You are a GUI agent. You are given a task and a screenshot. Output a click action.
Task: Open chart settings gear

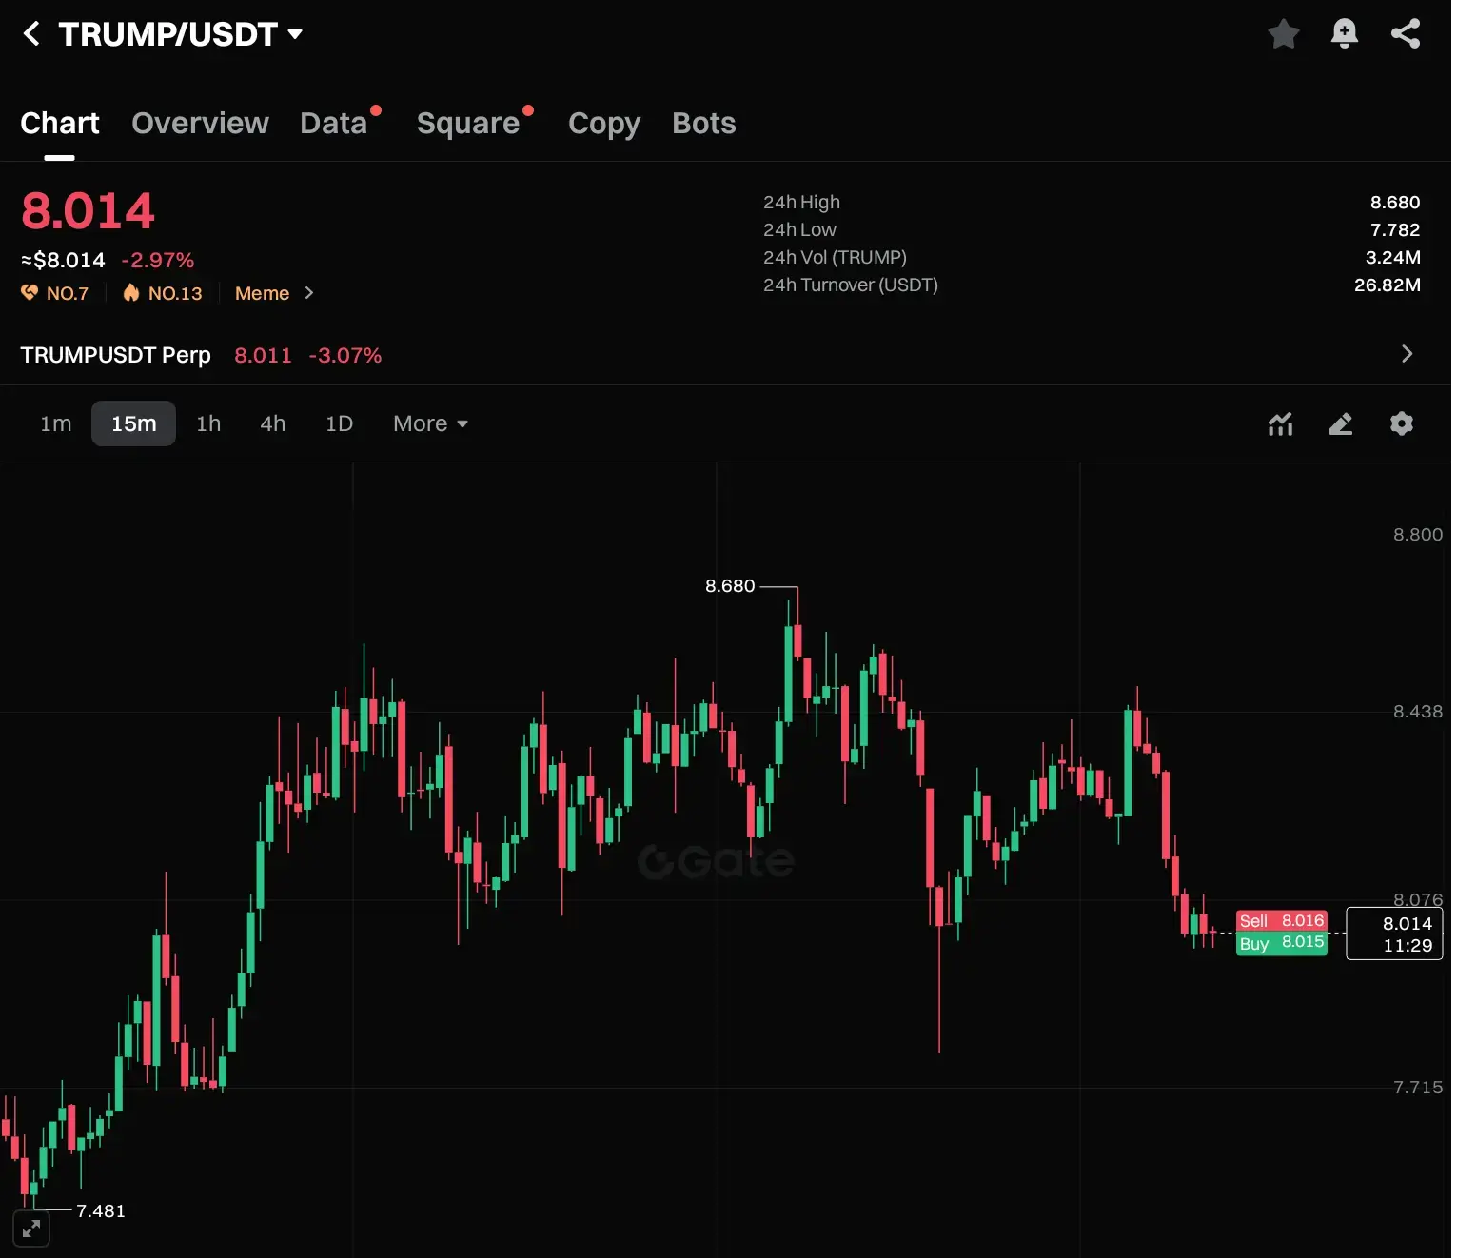point(1402,423)
